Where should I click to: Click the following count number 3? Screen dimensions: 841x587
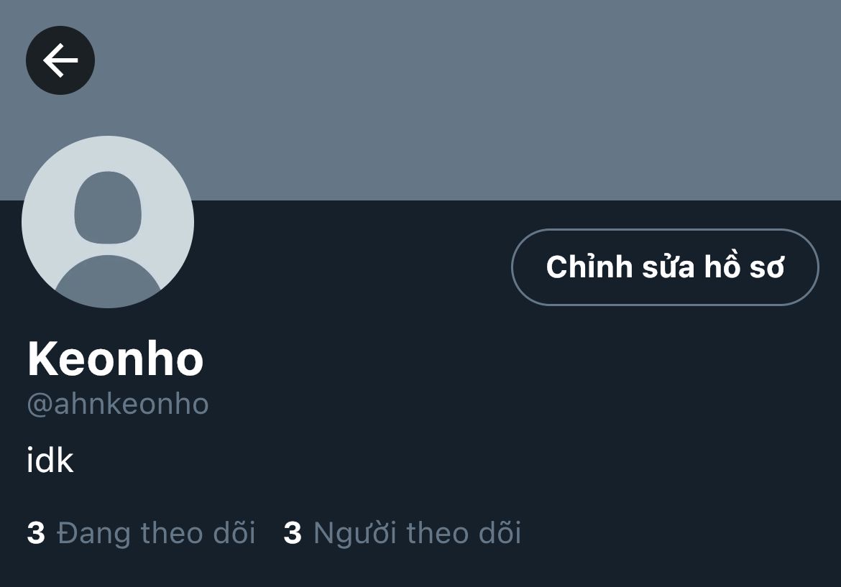pyautogui.click(x=36, y=533)
